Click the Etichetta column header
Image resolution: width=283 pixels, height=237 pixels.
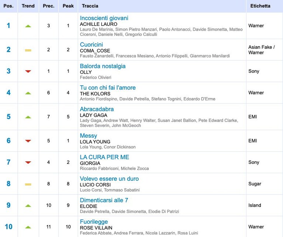point(260,6)
